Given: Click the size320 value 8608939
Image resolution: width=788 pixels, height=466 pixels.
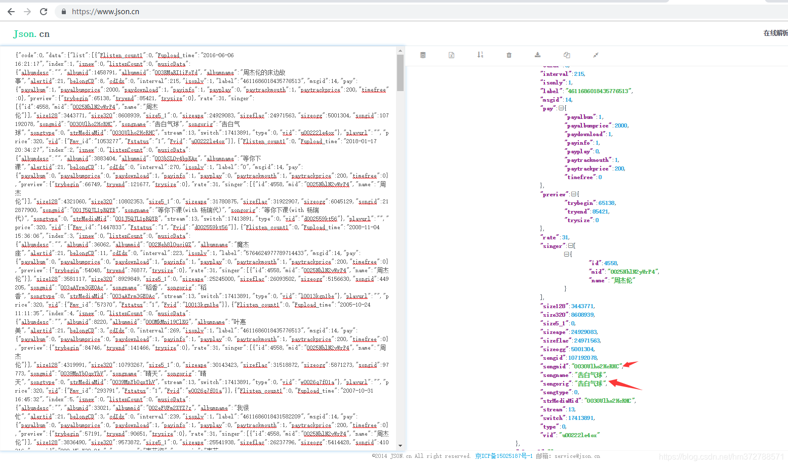Looking at the screenshot, I should tap(582, 315).
